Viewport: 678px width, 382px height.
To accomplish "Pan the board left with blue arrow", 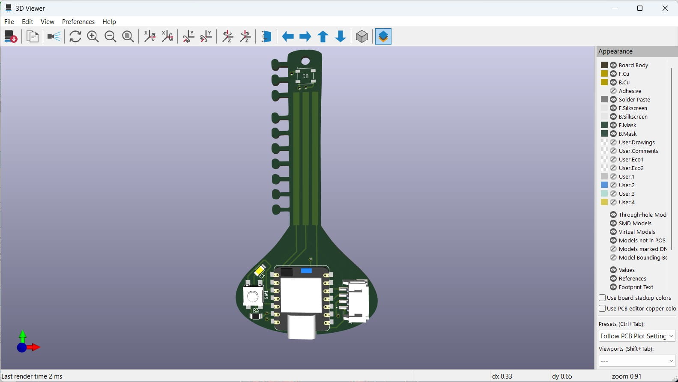I will coord(288,36).
